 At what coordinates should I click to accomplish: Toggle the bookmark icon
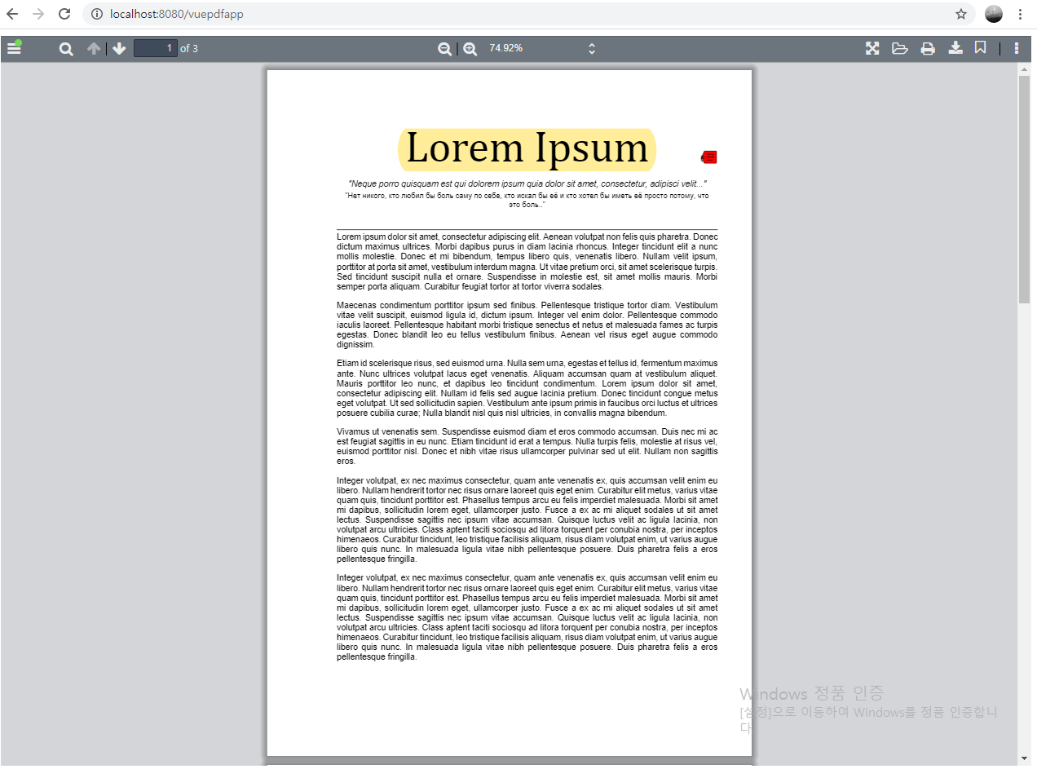(981, 48)
